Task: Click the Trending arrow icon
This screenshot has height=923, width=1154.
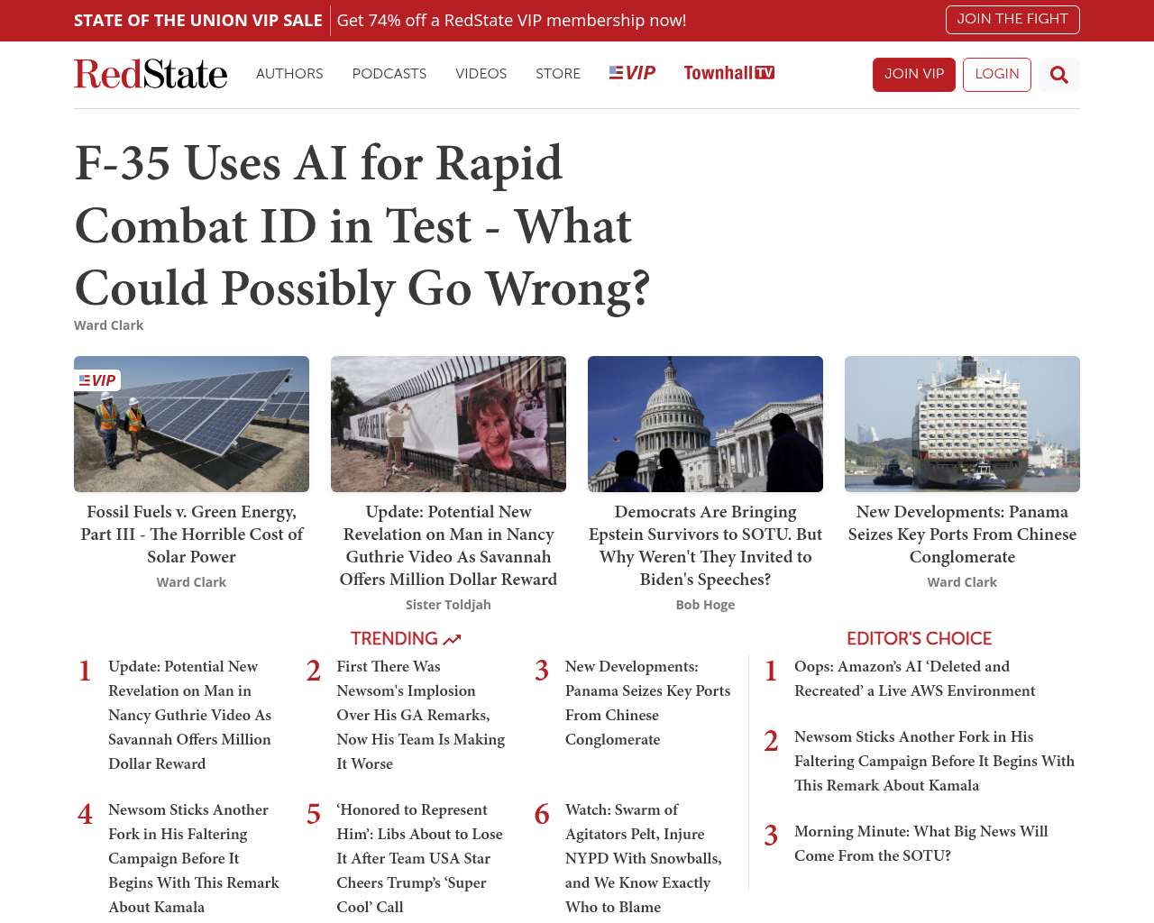Action: (453, 639)
